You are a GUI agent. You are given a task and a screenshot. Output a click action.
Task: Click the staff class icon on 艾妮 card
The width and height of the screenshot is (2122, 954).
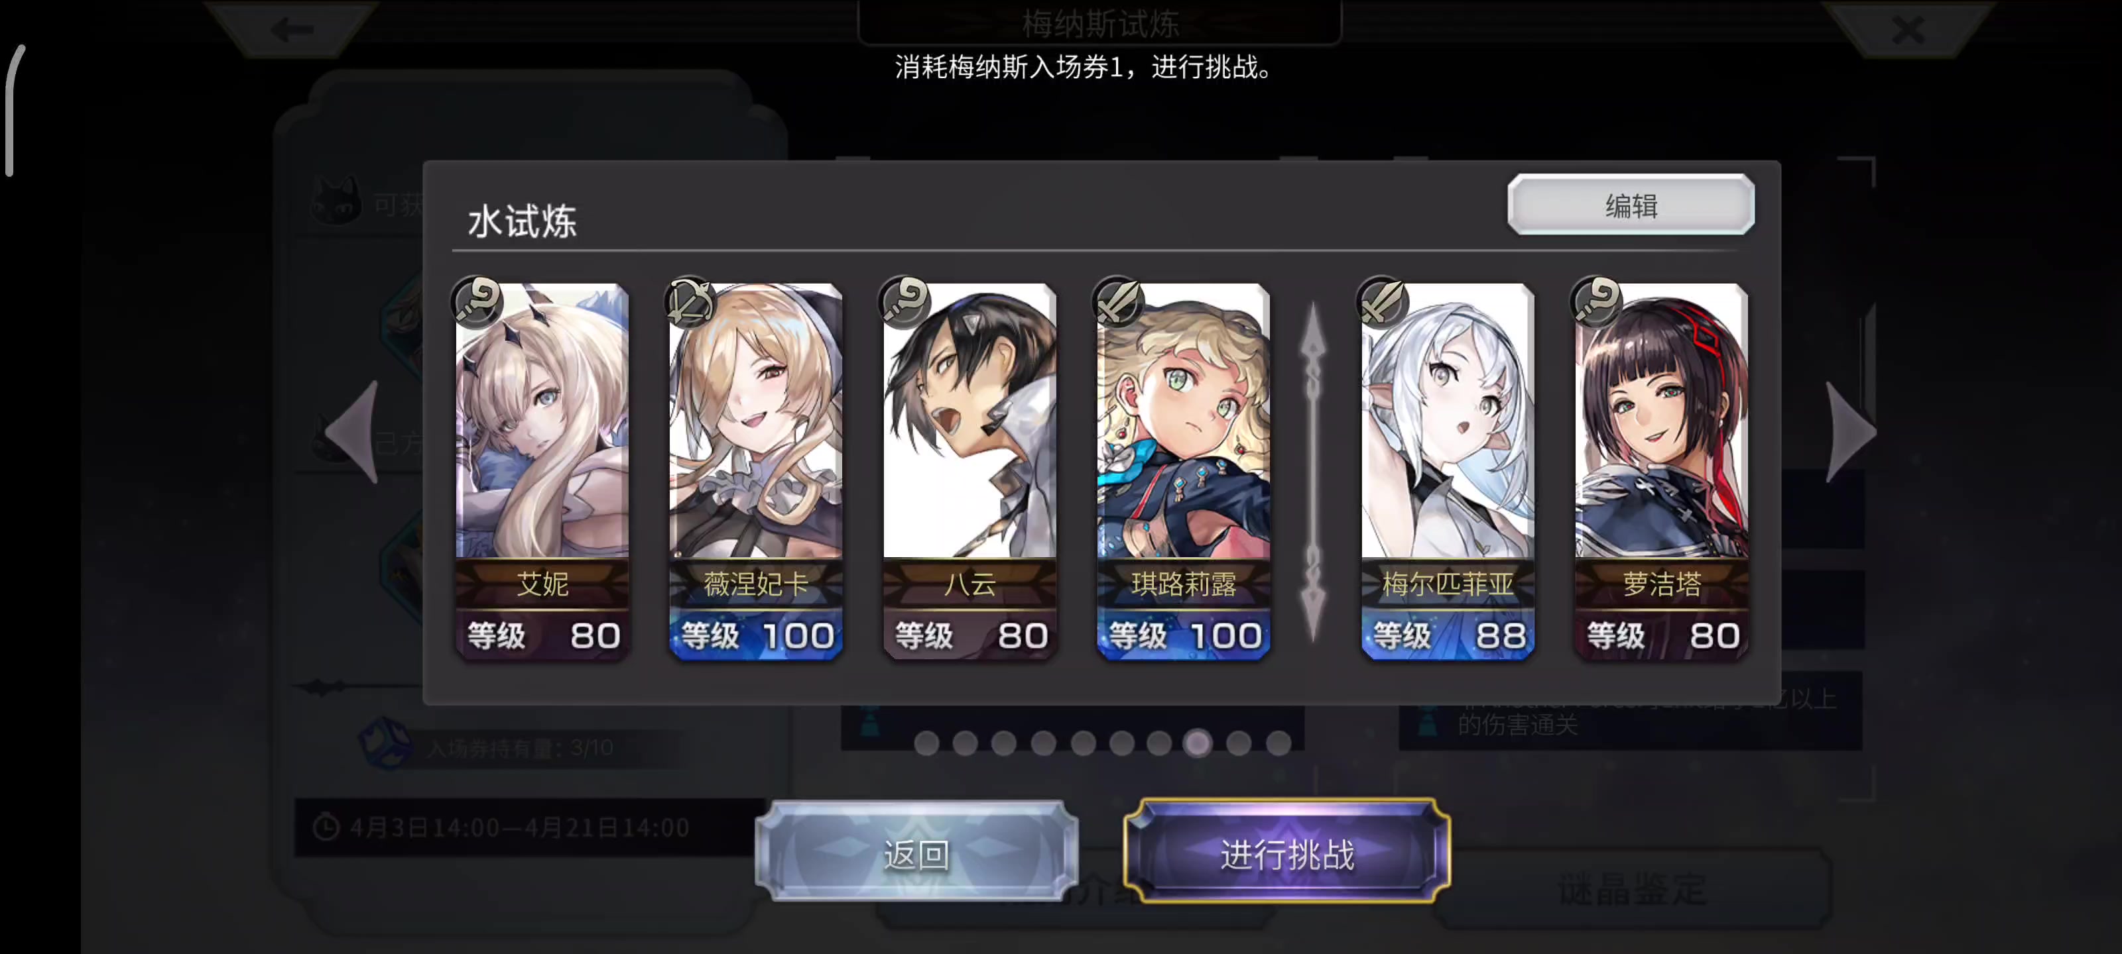477,301
